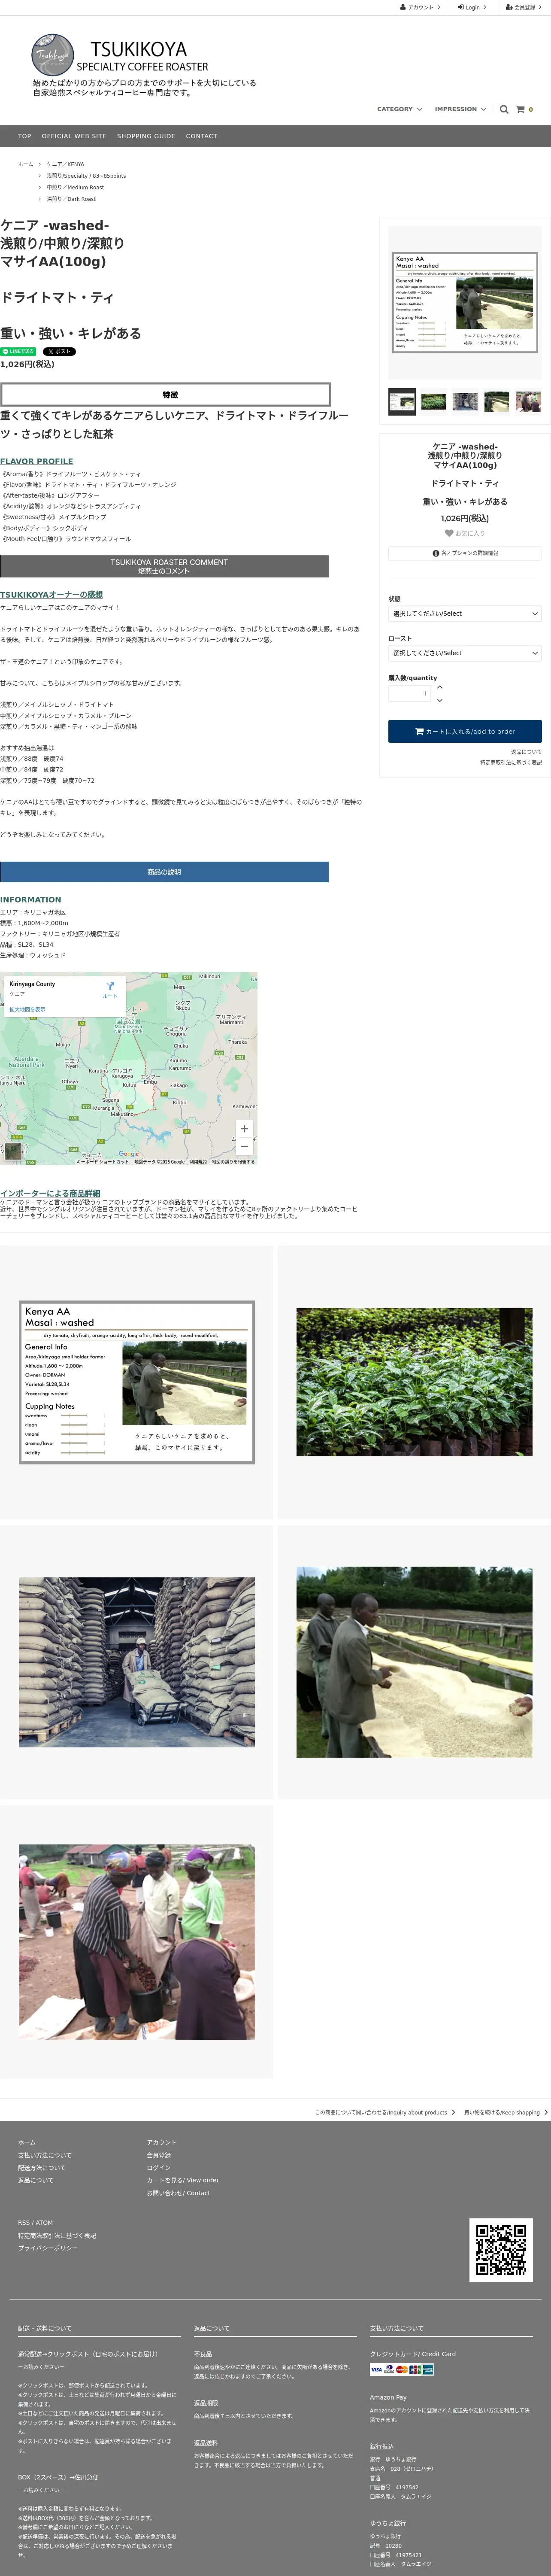Zoom out the map with minus

click(244, 1146)
